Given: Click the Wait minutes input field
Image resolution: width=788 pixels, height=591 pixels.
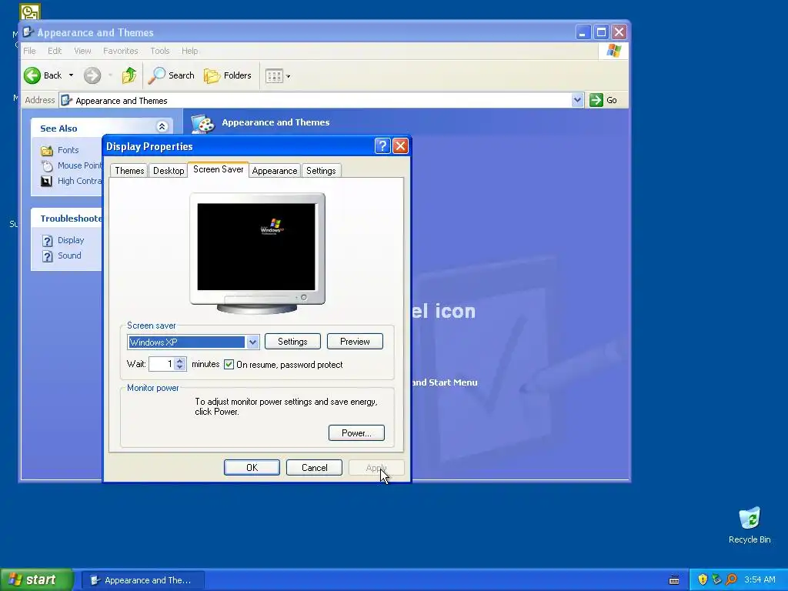Looking at the screenshot, I should [162, 364].
